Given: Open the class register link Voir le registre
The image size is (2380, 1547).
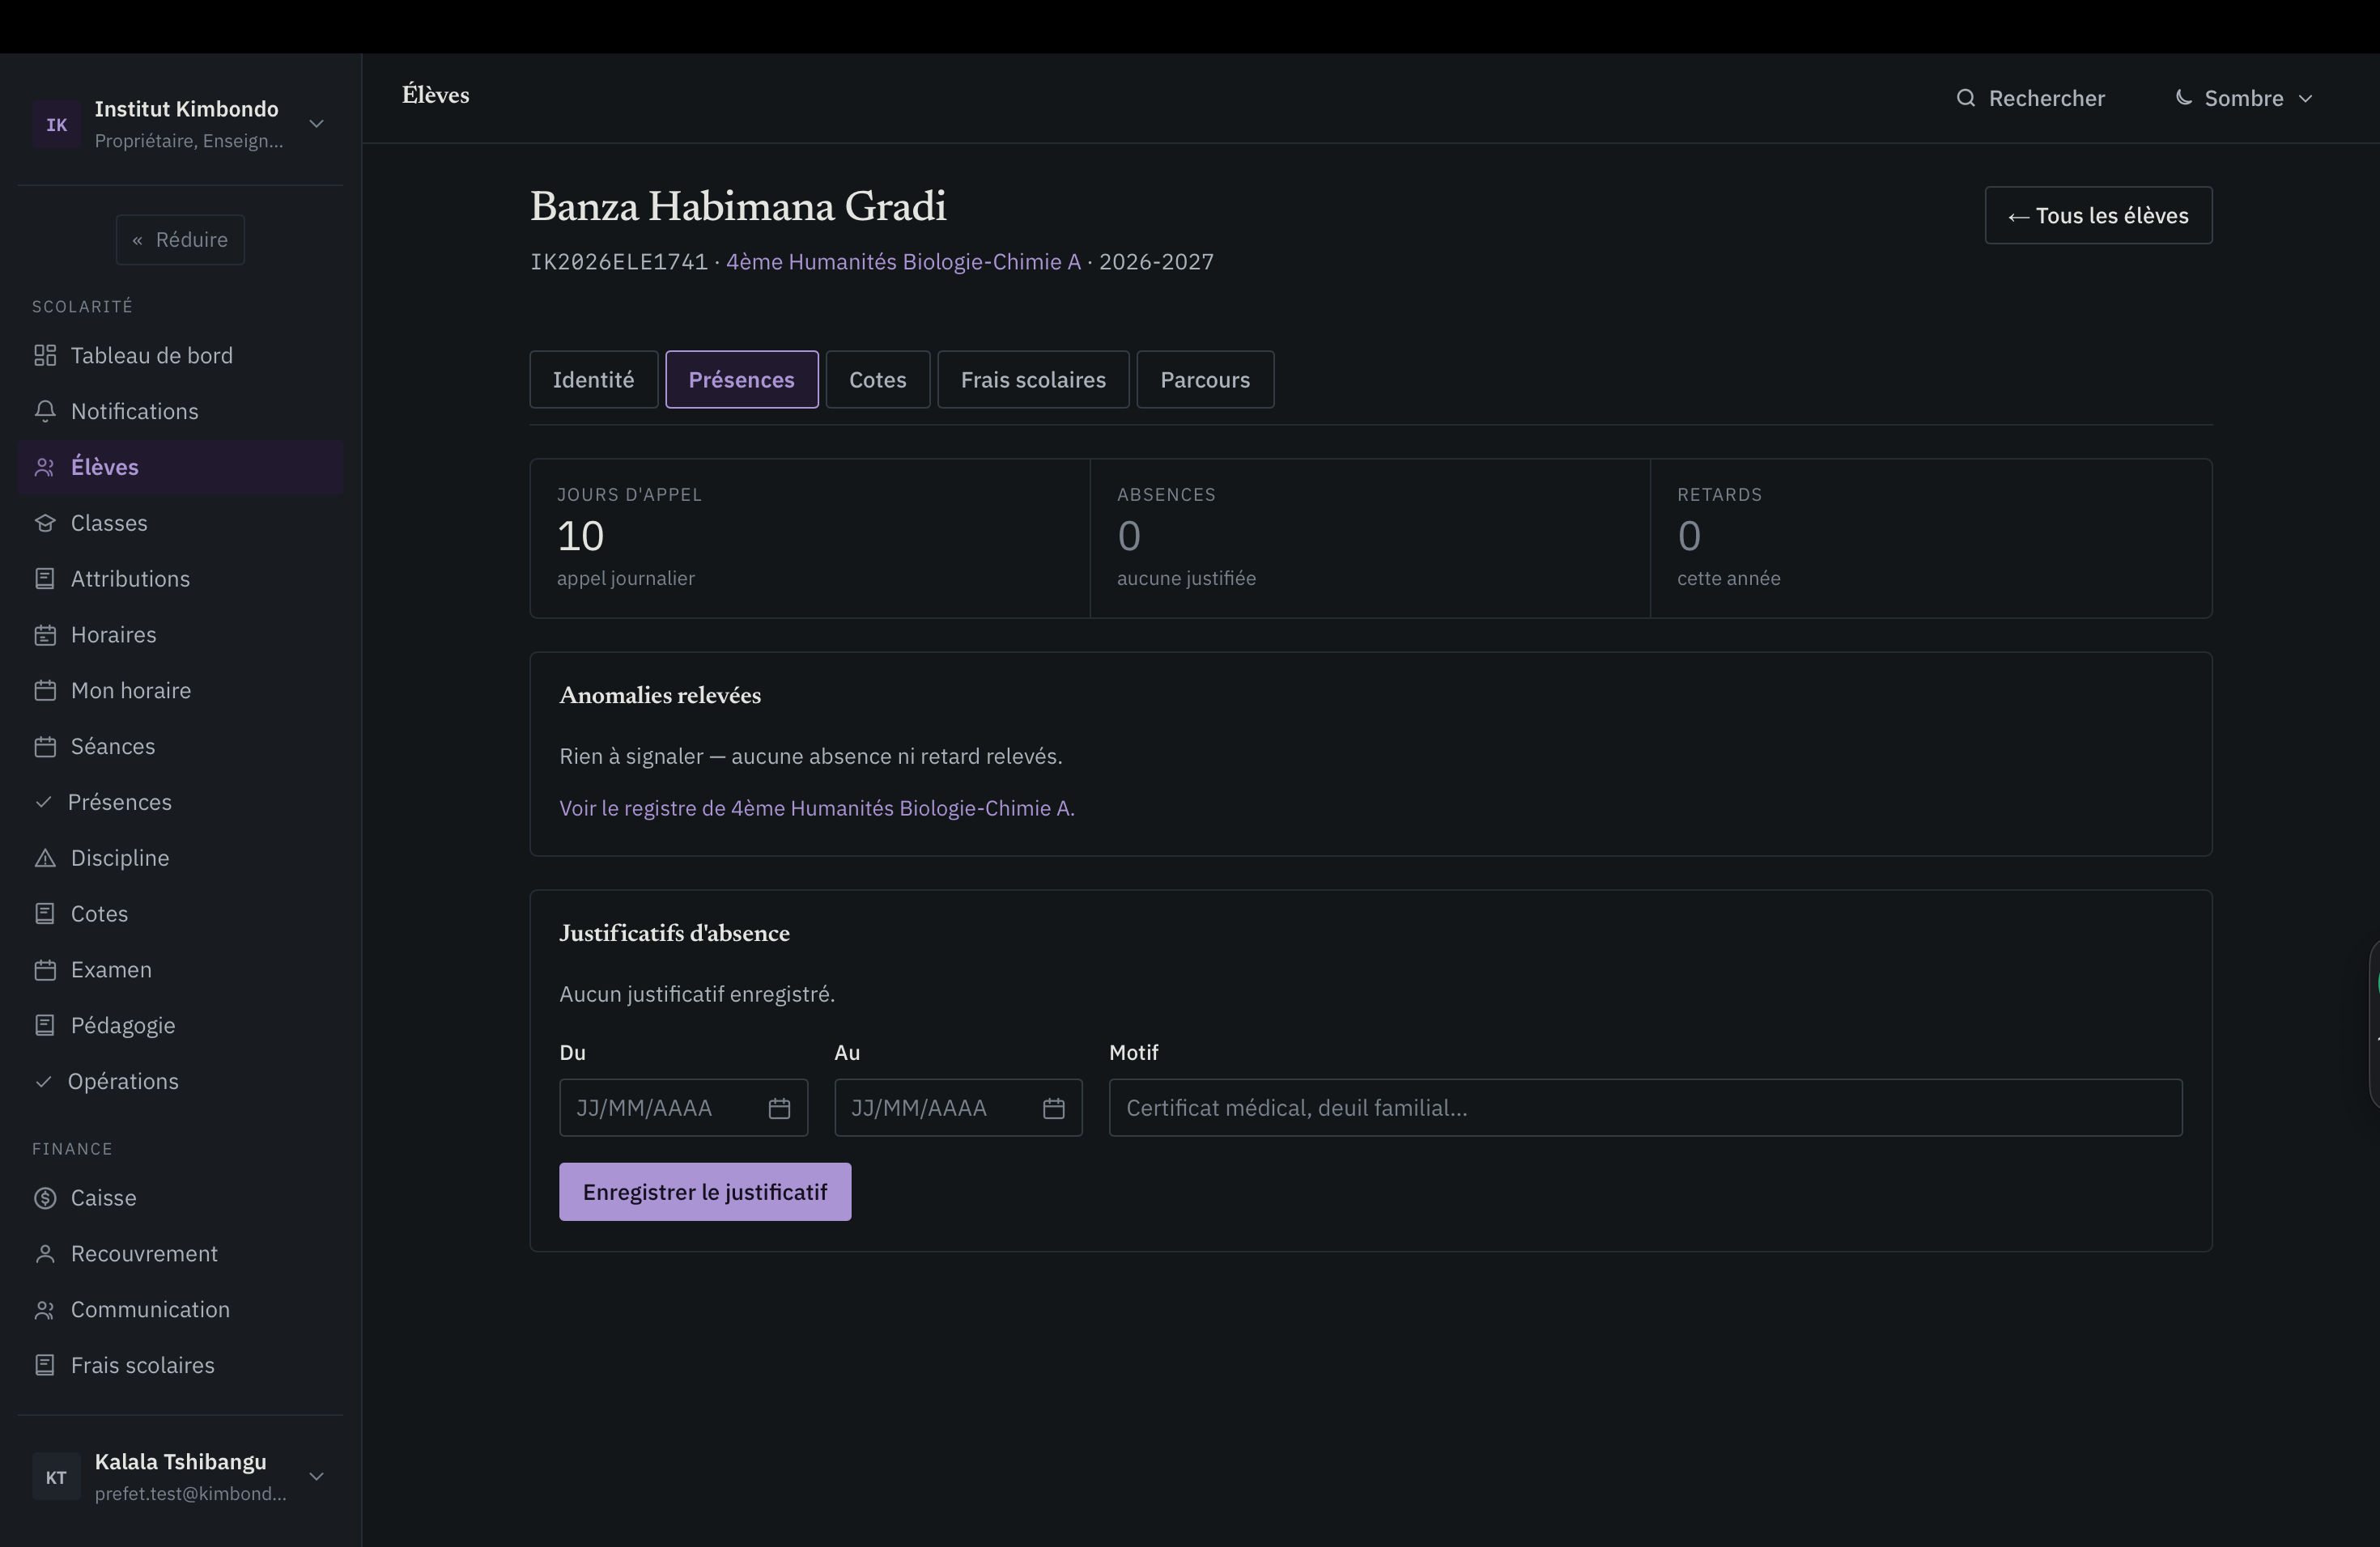Looking at the screenshot, I should (817, 808).
